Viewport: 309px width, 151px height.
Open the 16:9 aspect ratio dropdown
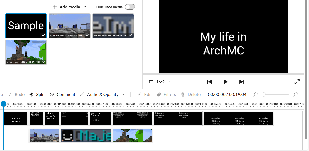(160, 82)
